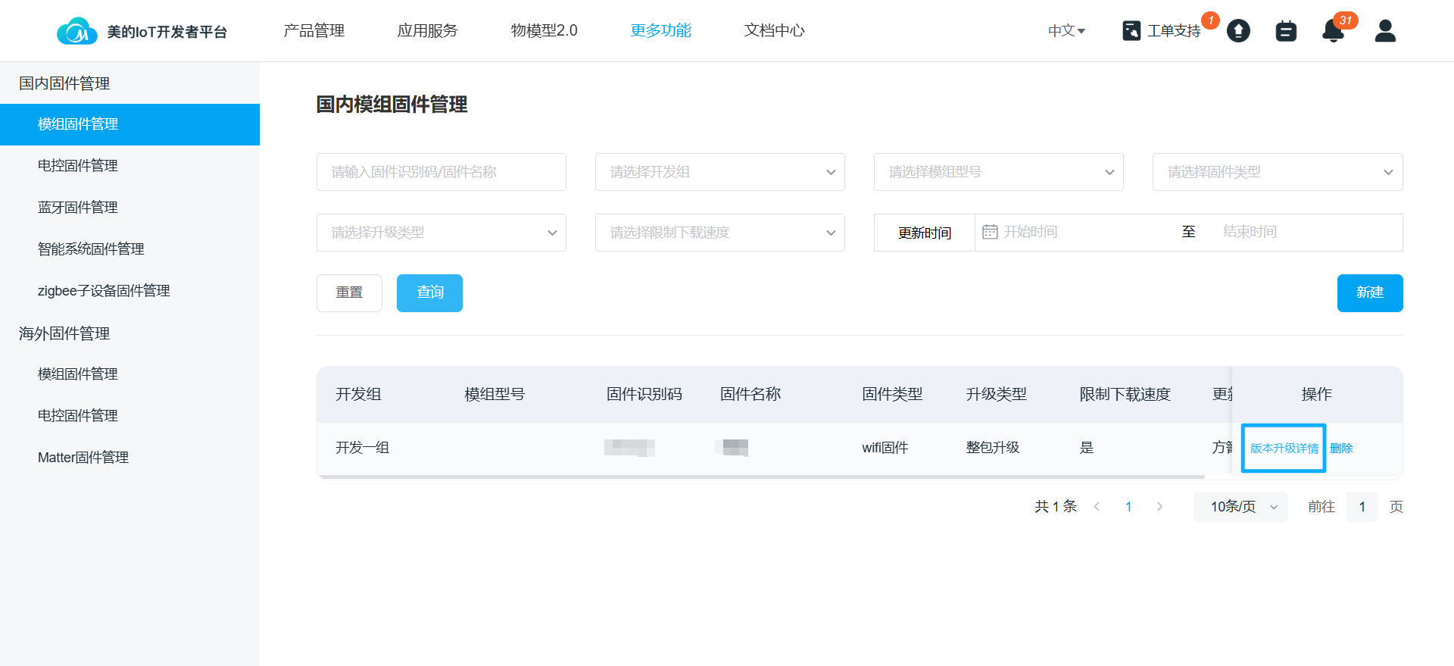Focus the firmware ID/name input field
Image resolution: width=1454 pixels, height=666 pixels.
(441, 172)
